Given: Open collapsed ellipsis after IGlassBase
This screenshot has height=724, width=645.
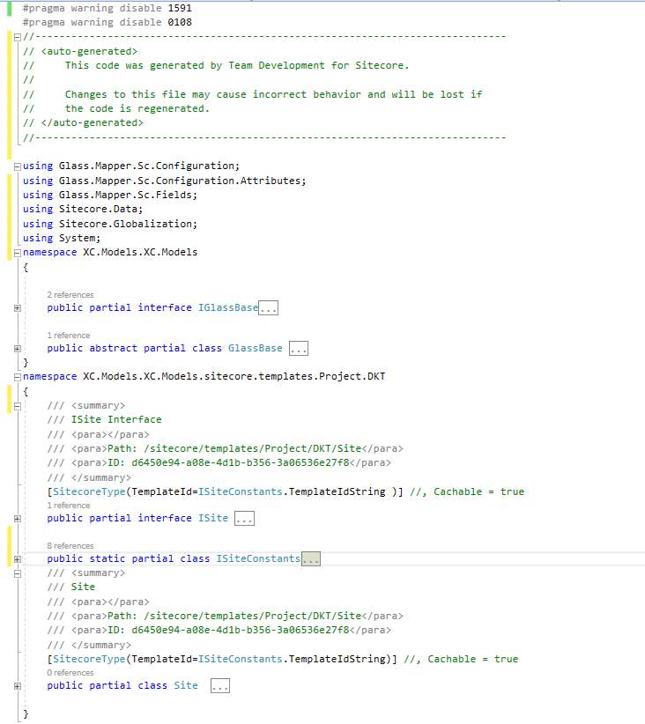Looking at the screenshot, I should tap(268, 308).
